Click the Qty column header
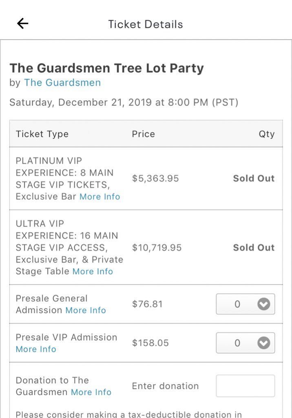 [x=266, y=134]
